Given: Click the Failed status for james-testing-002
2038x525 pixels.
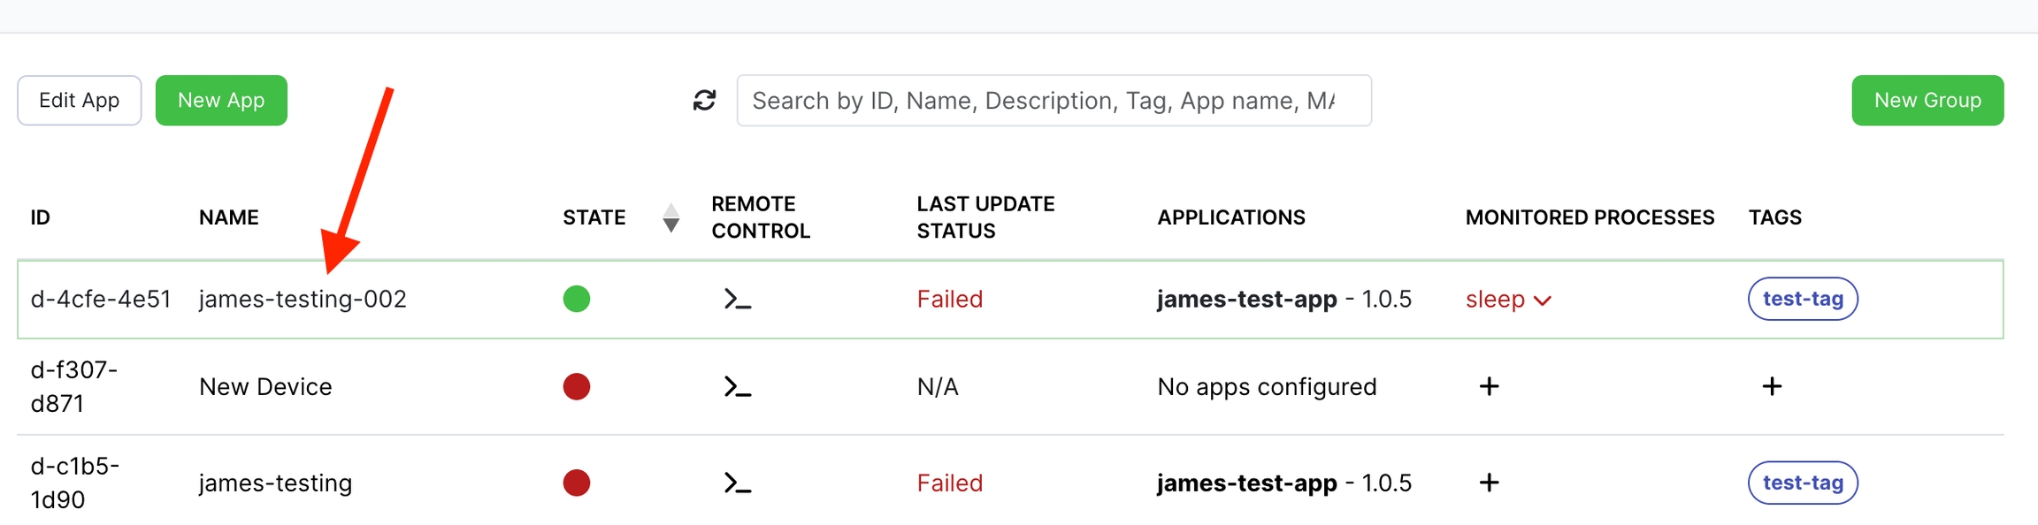Looking at the screenshot, I should click(x=949, y=300).
